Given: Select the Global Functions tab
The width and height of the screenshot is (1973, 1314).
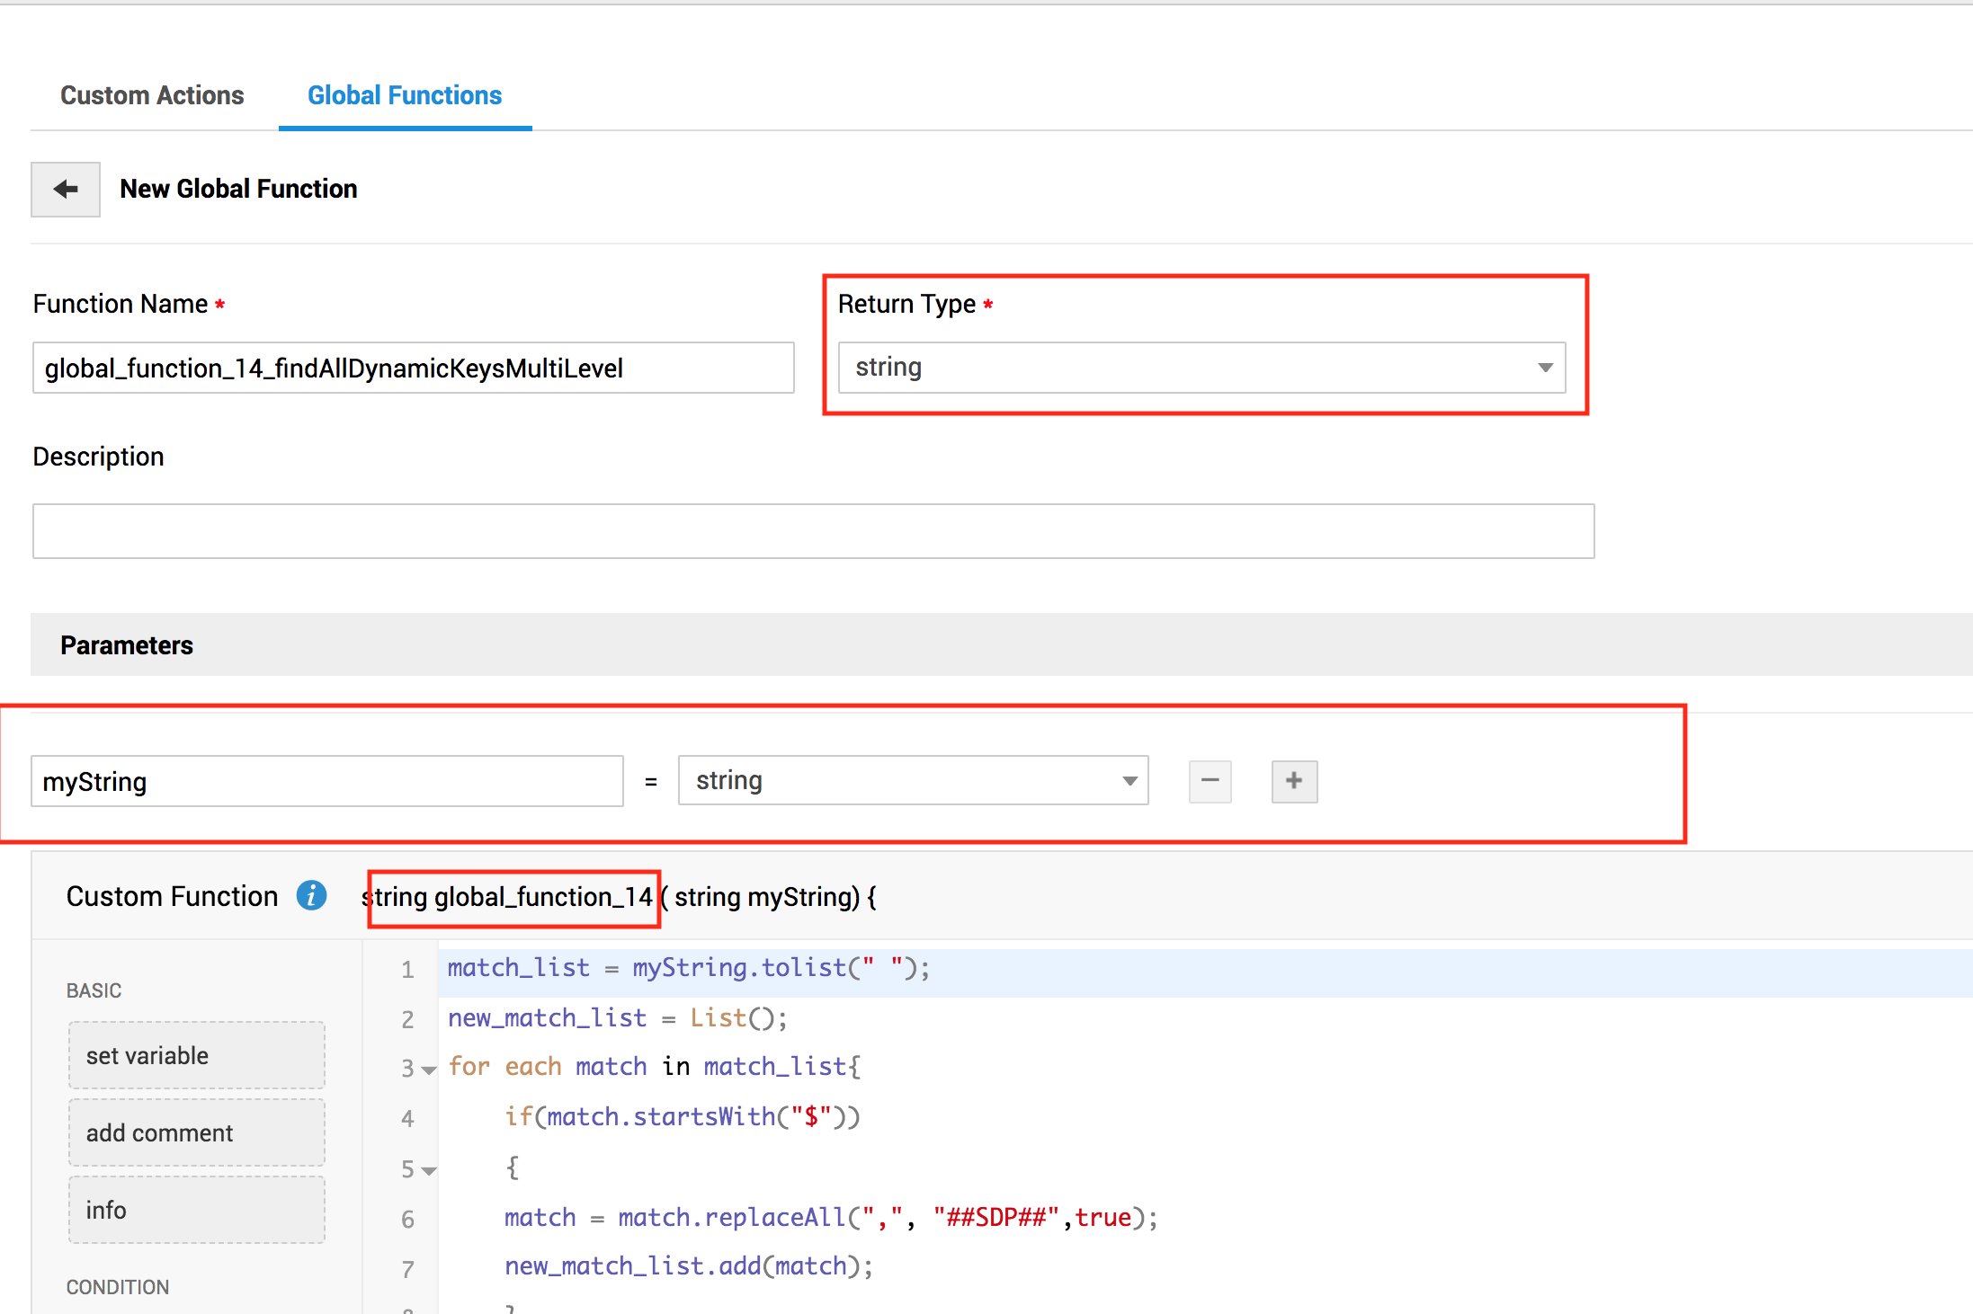Looking at the screenshot, I should pyautogui.click(x=405, y=95).
